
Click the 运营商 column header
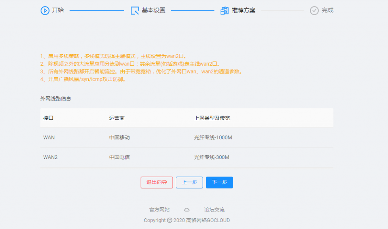(117, 118)
